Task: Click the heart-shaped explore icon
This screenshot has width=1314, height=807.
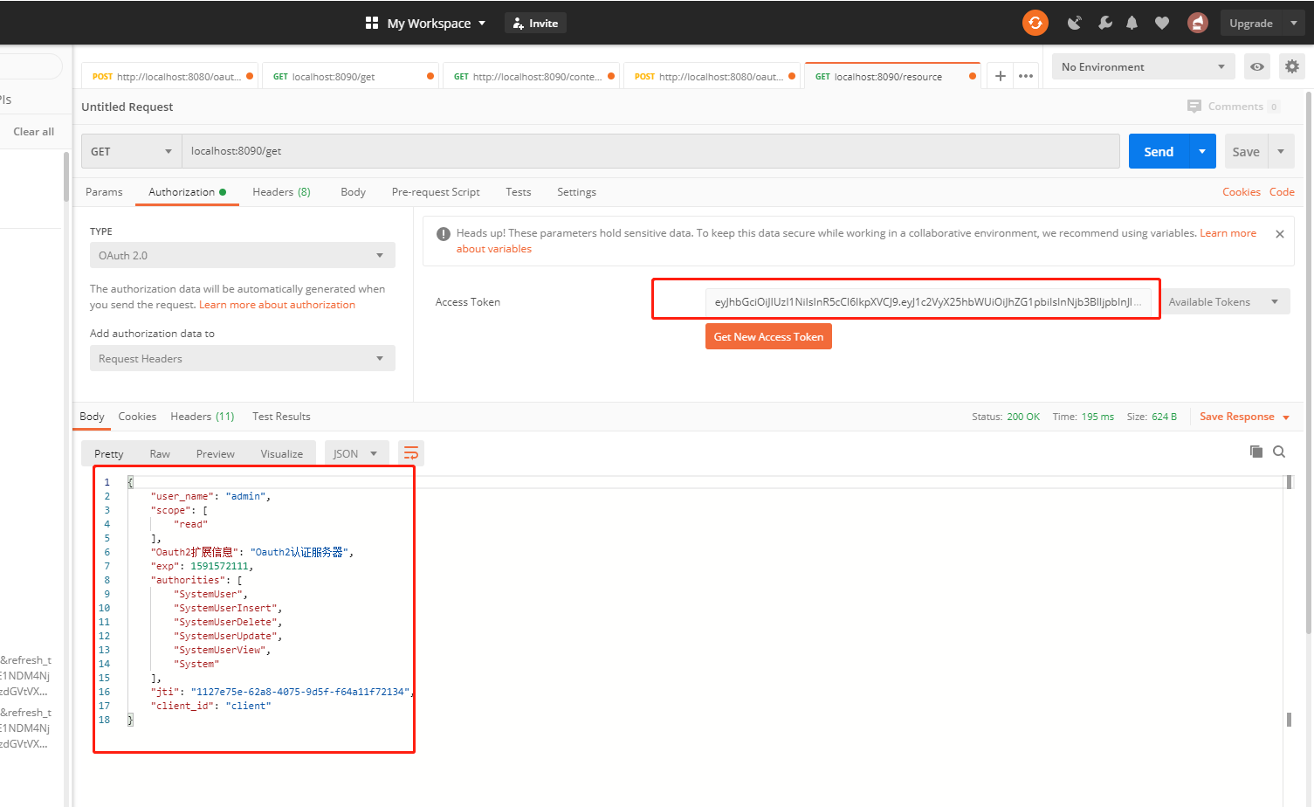Action: [1162, 23]
